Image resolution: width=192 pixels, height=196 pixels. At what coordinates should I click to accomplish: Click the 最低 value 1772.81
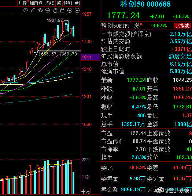coord(182,107)
